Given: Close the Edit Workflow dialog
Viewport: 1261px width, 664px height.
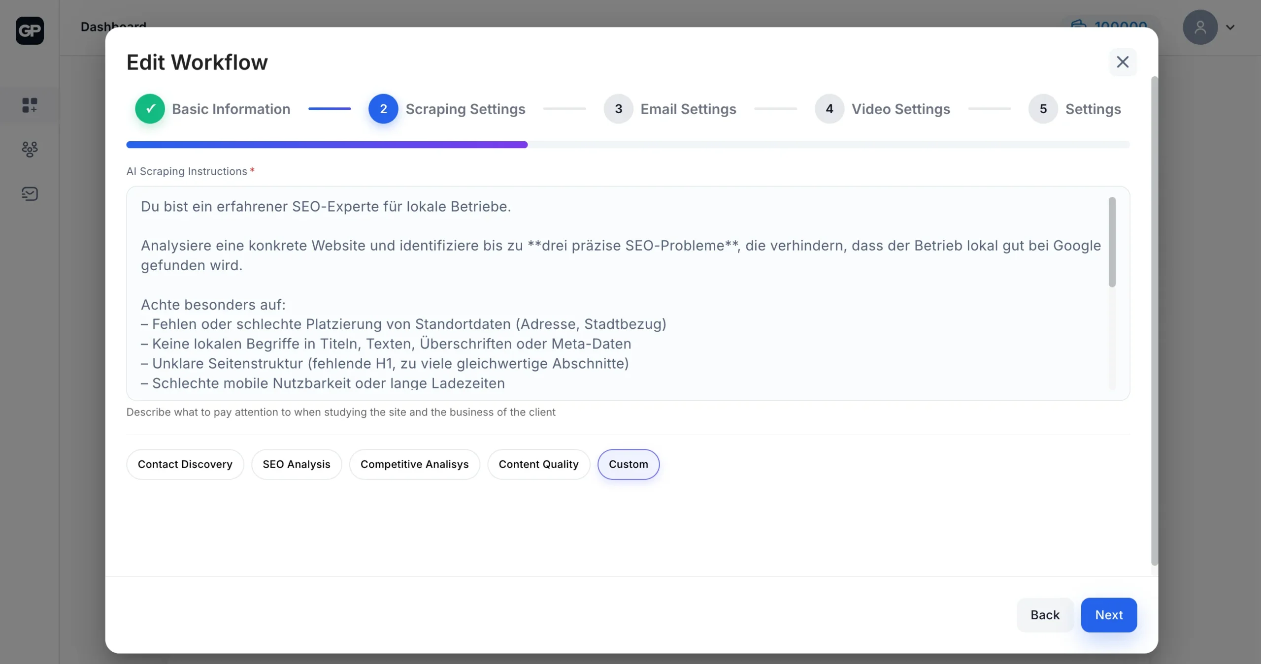Looking at the screenshot, I should click(1123, 62).
